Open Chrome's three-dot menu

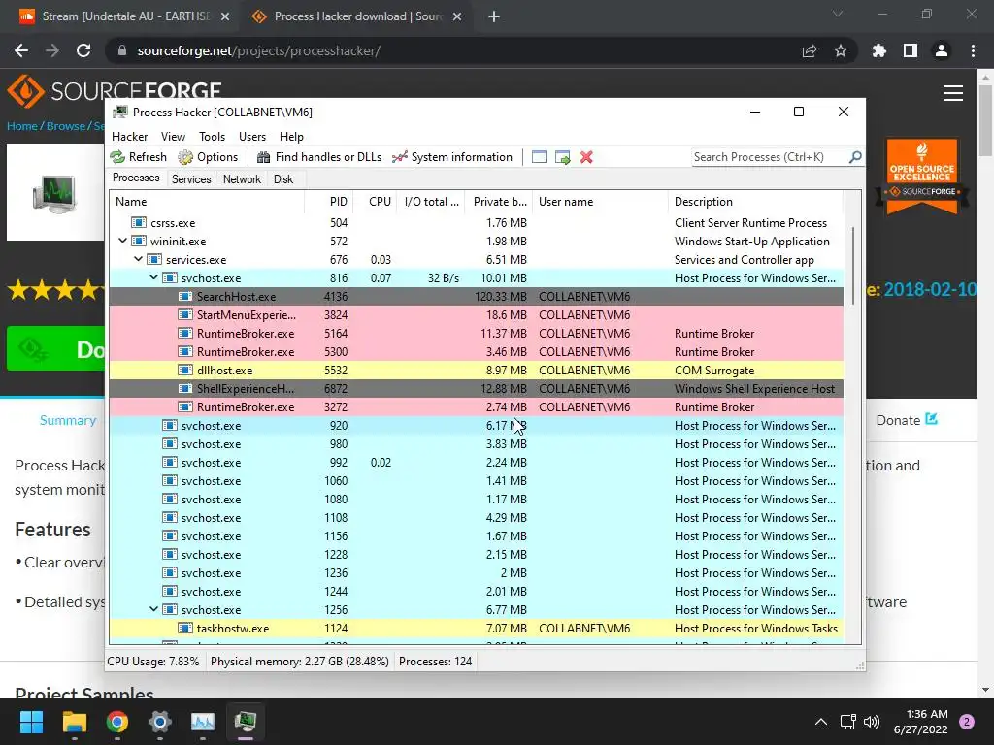click(x=973, y=50)
